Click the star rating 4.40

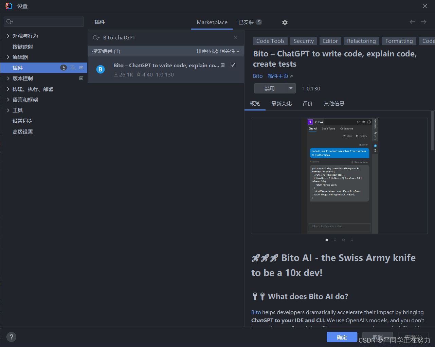[145, 74]
